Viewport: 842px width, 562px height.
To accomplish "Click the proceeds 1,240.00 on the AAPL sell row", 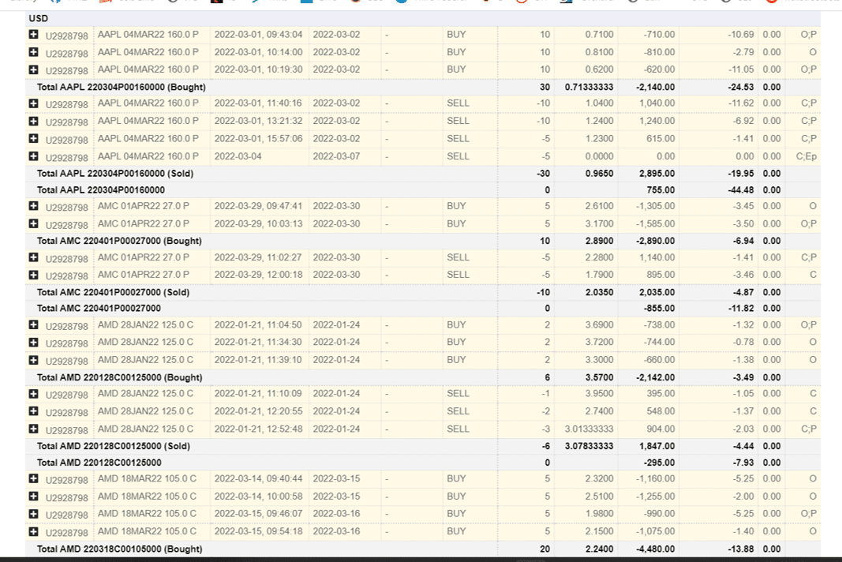I will pos(657,121).
